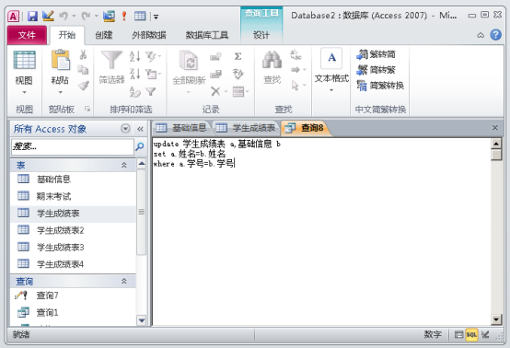Open the 文件 tab
The height and width of the screenshot is (348, 510).
click(27, 35)
